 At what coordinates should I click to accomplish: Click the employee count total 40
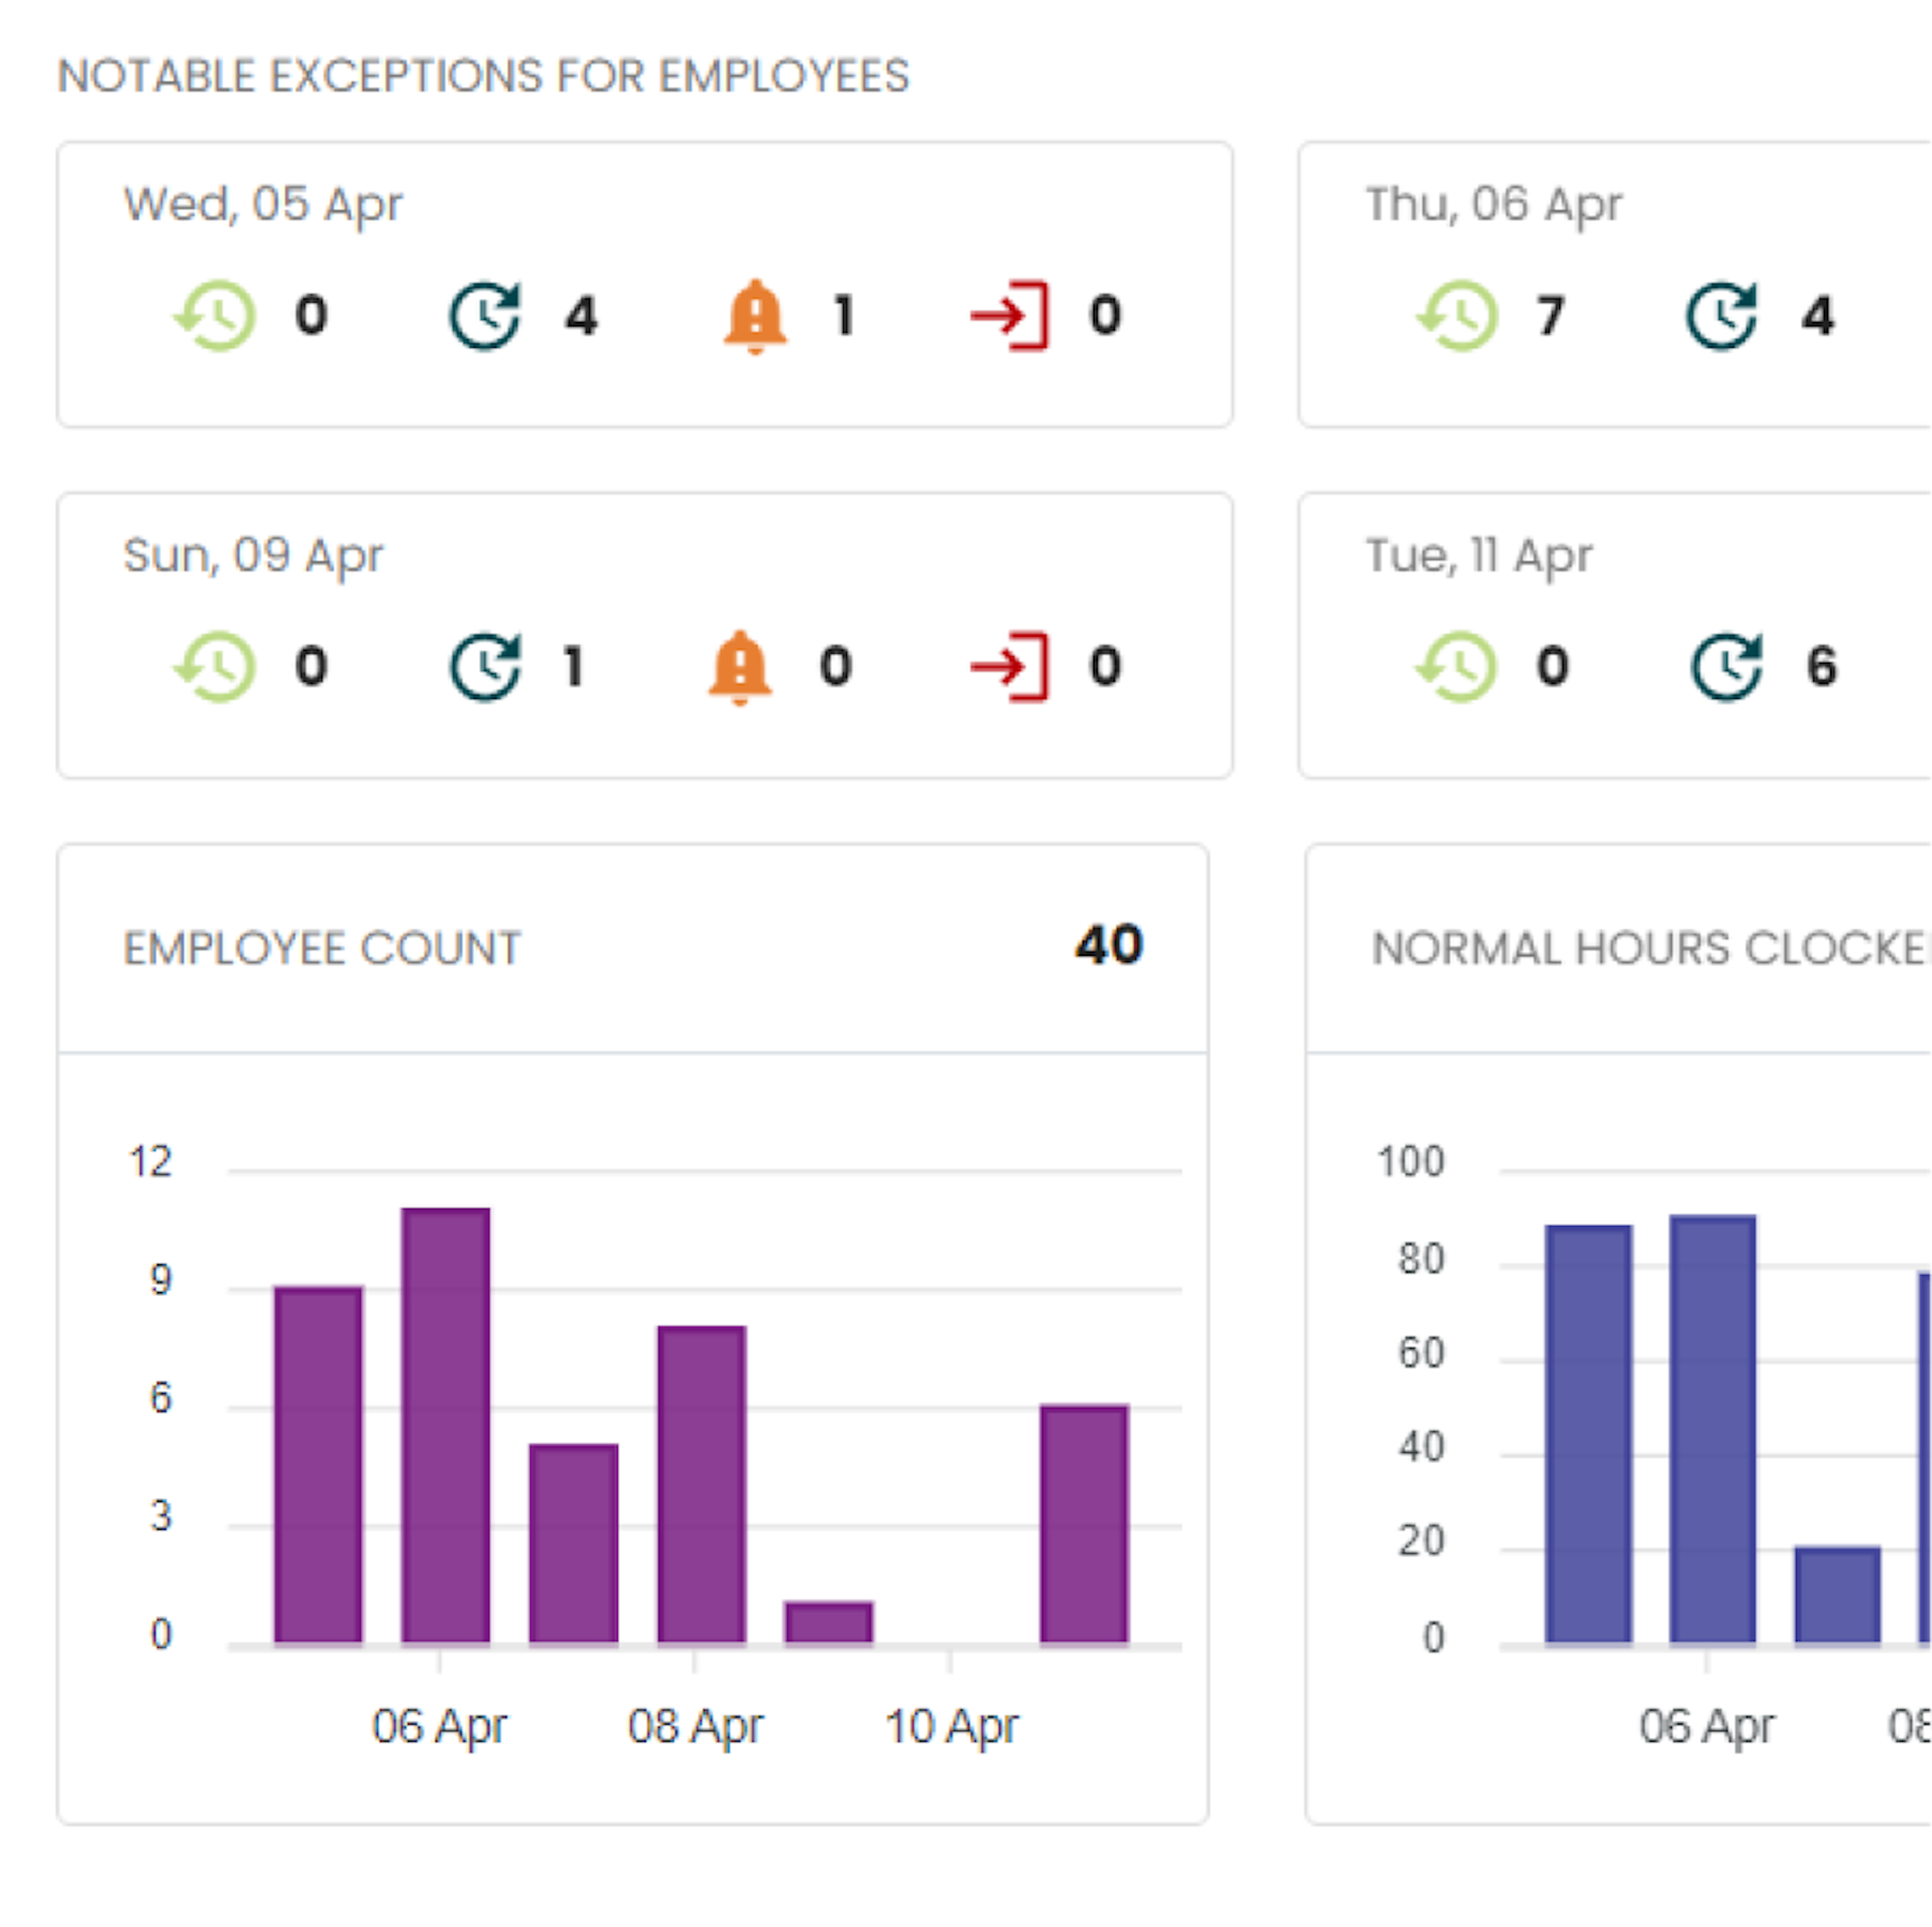(1109, 945)
